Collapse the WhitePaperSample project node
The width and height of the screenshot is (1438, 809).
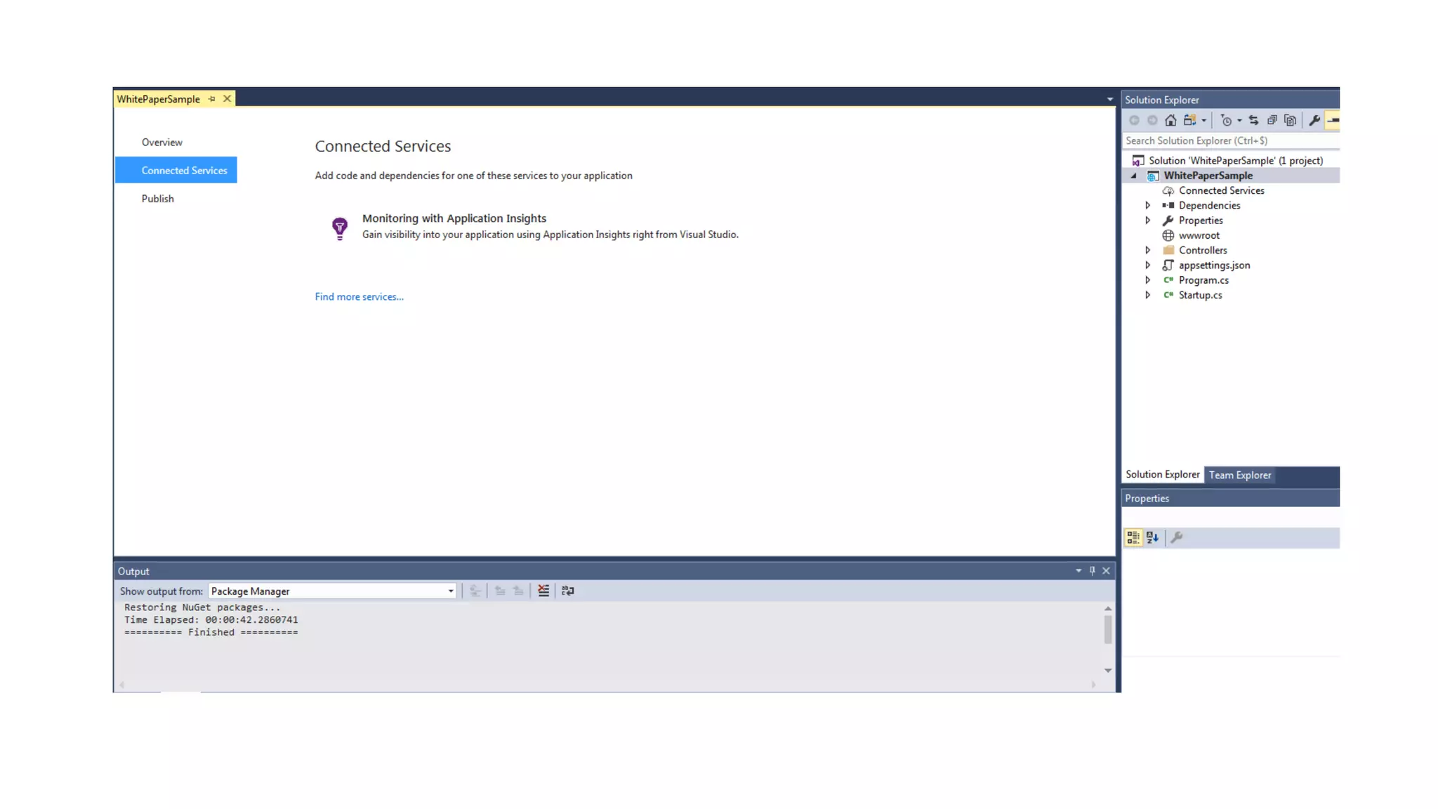(x=1134, y=176)
